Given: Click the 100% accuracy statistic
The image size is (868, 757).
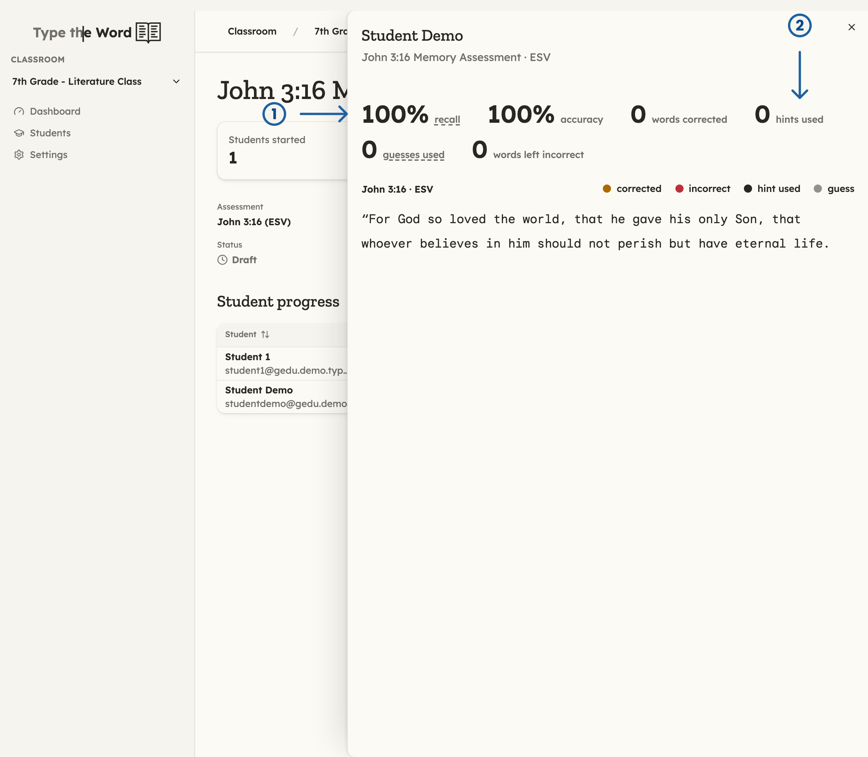Looking at the screenshot, I should pyautogui.click(x=545, y=115).
